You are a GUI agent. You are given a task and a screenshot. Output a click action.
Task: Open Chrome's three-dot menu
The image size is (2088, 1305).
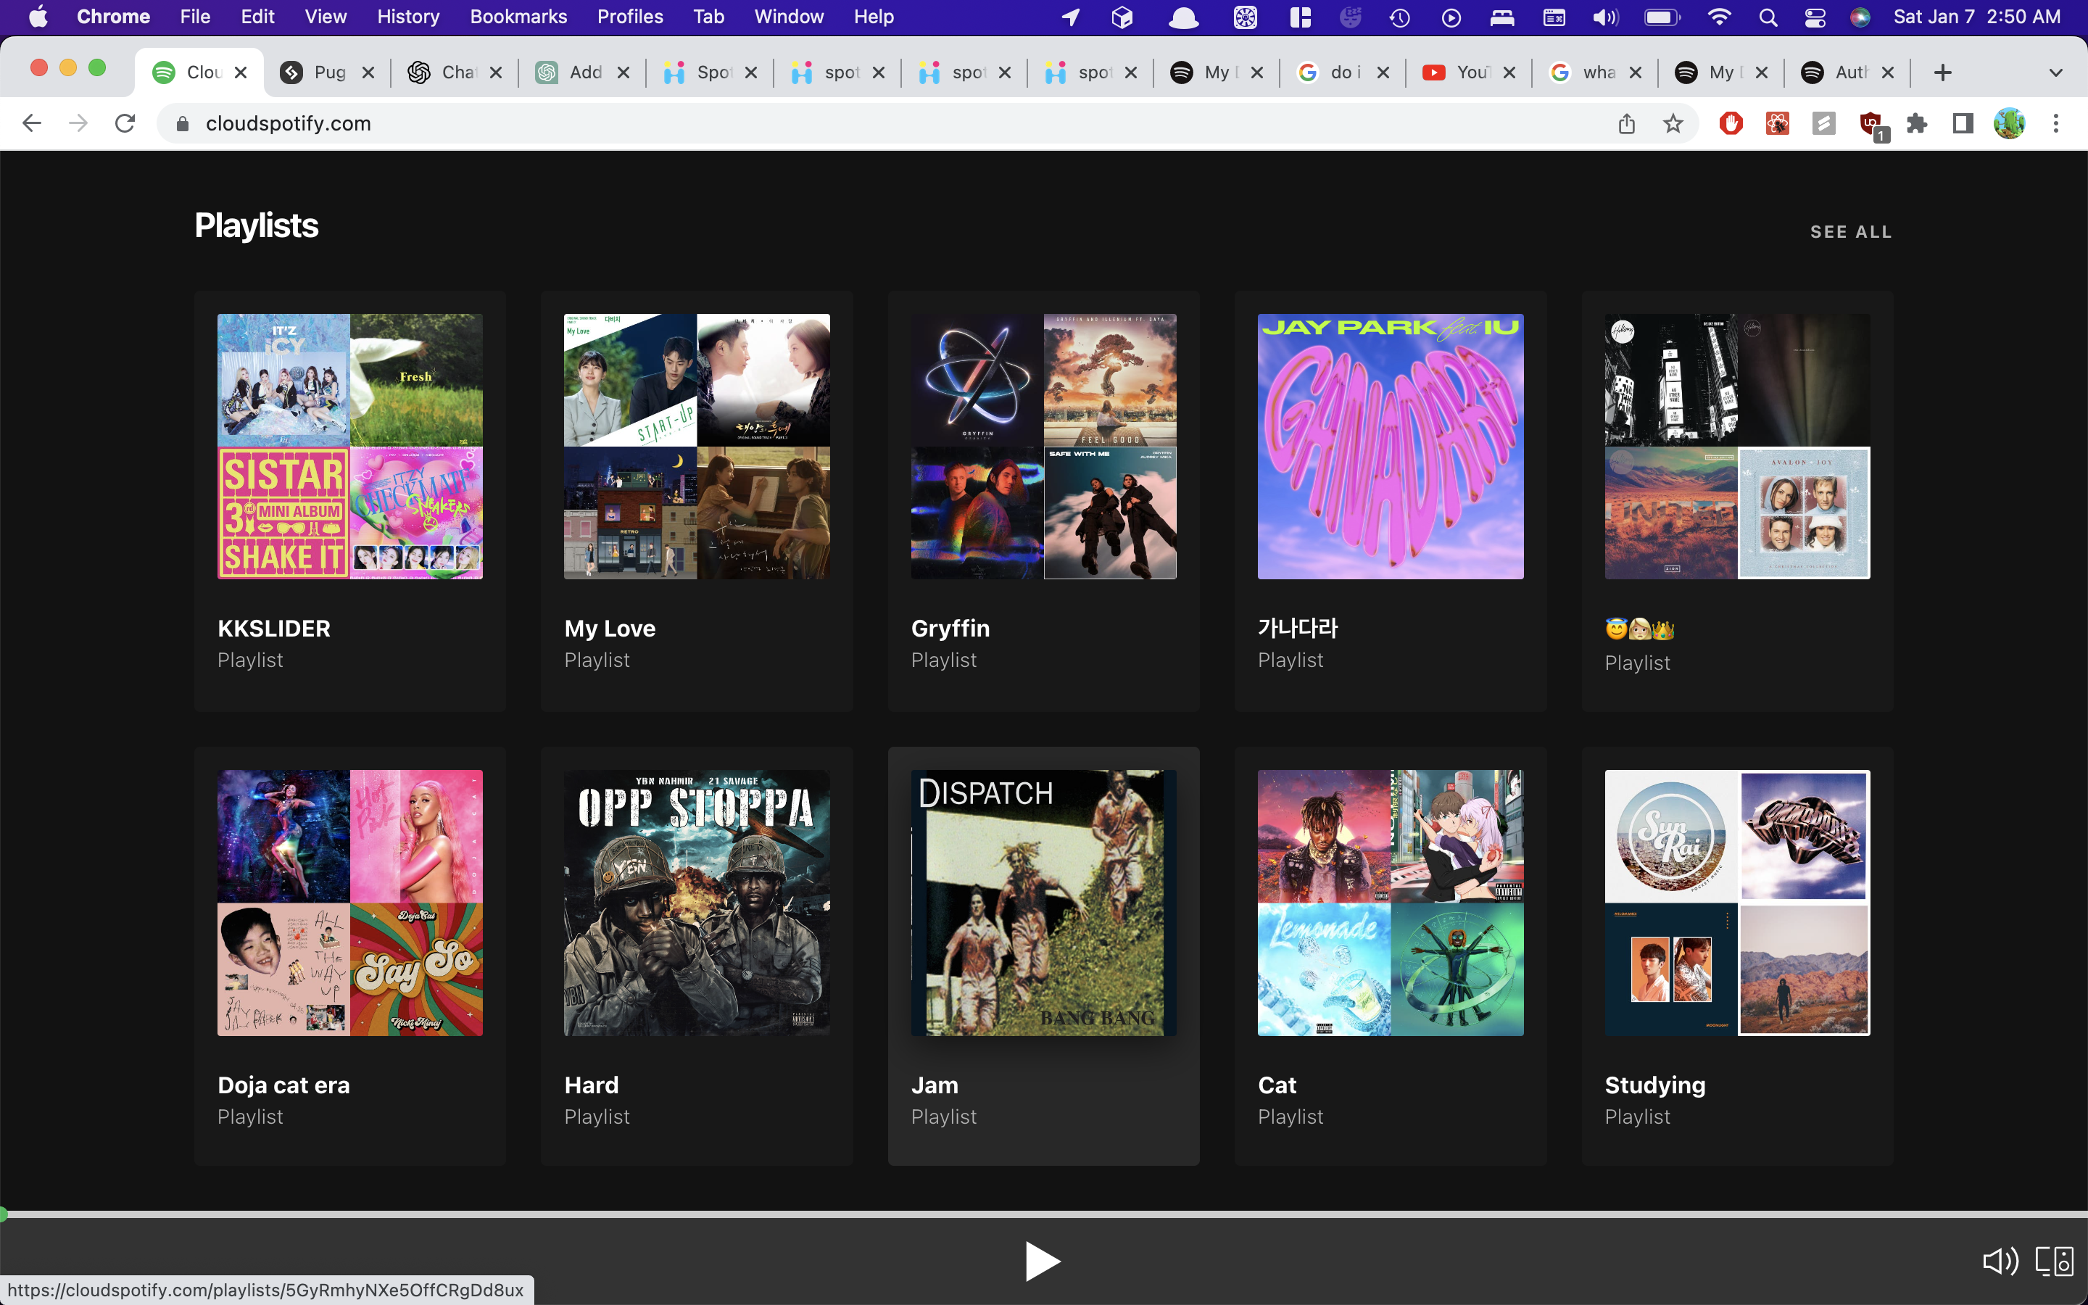[x=2057, y=123]
